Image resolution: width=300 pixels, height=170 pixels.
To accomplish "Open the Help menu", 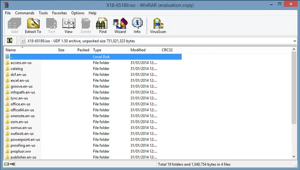I will pos(92,13).
